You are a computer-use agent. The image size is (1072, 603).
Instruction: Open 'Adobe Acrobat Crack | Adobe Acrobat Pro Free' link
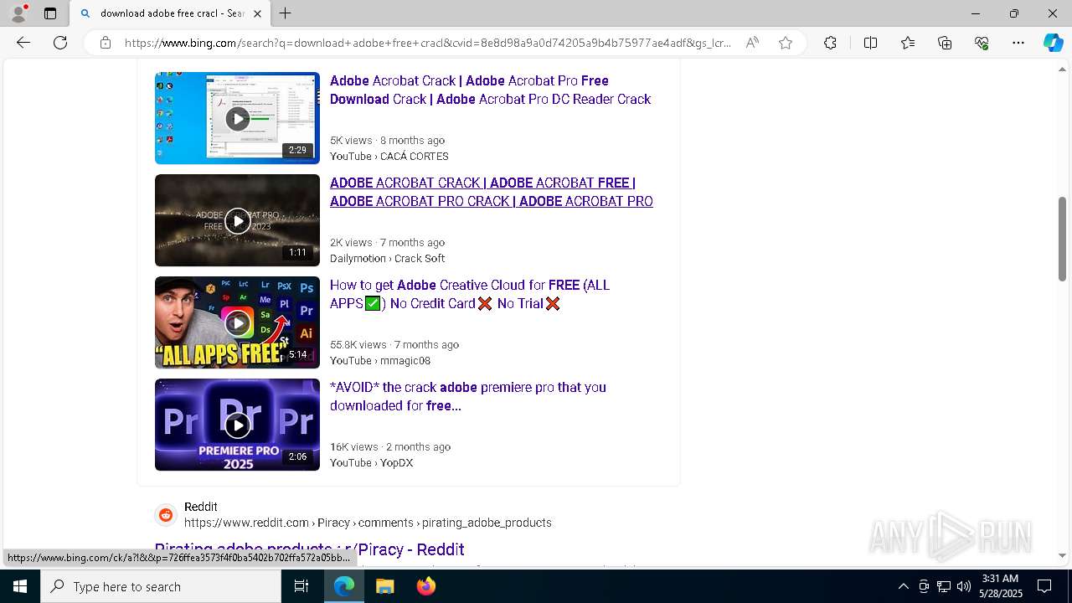pyautogui.click(x=490, y=90)
